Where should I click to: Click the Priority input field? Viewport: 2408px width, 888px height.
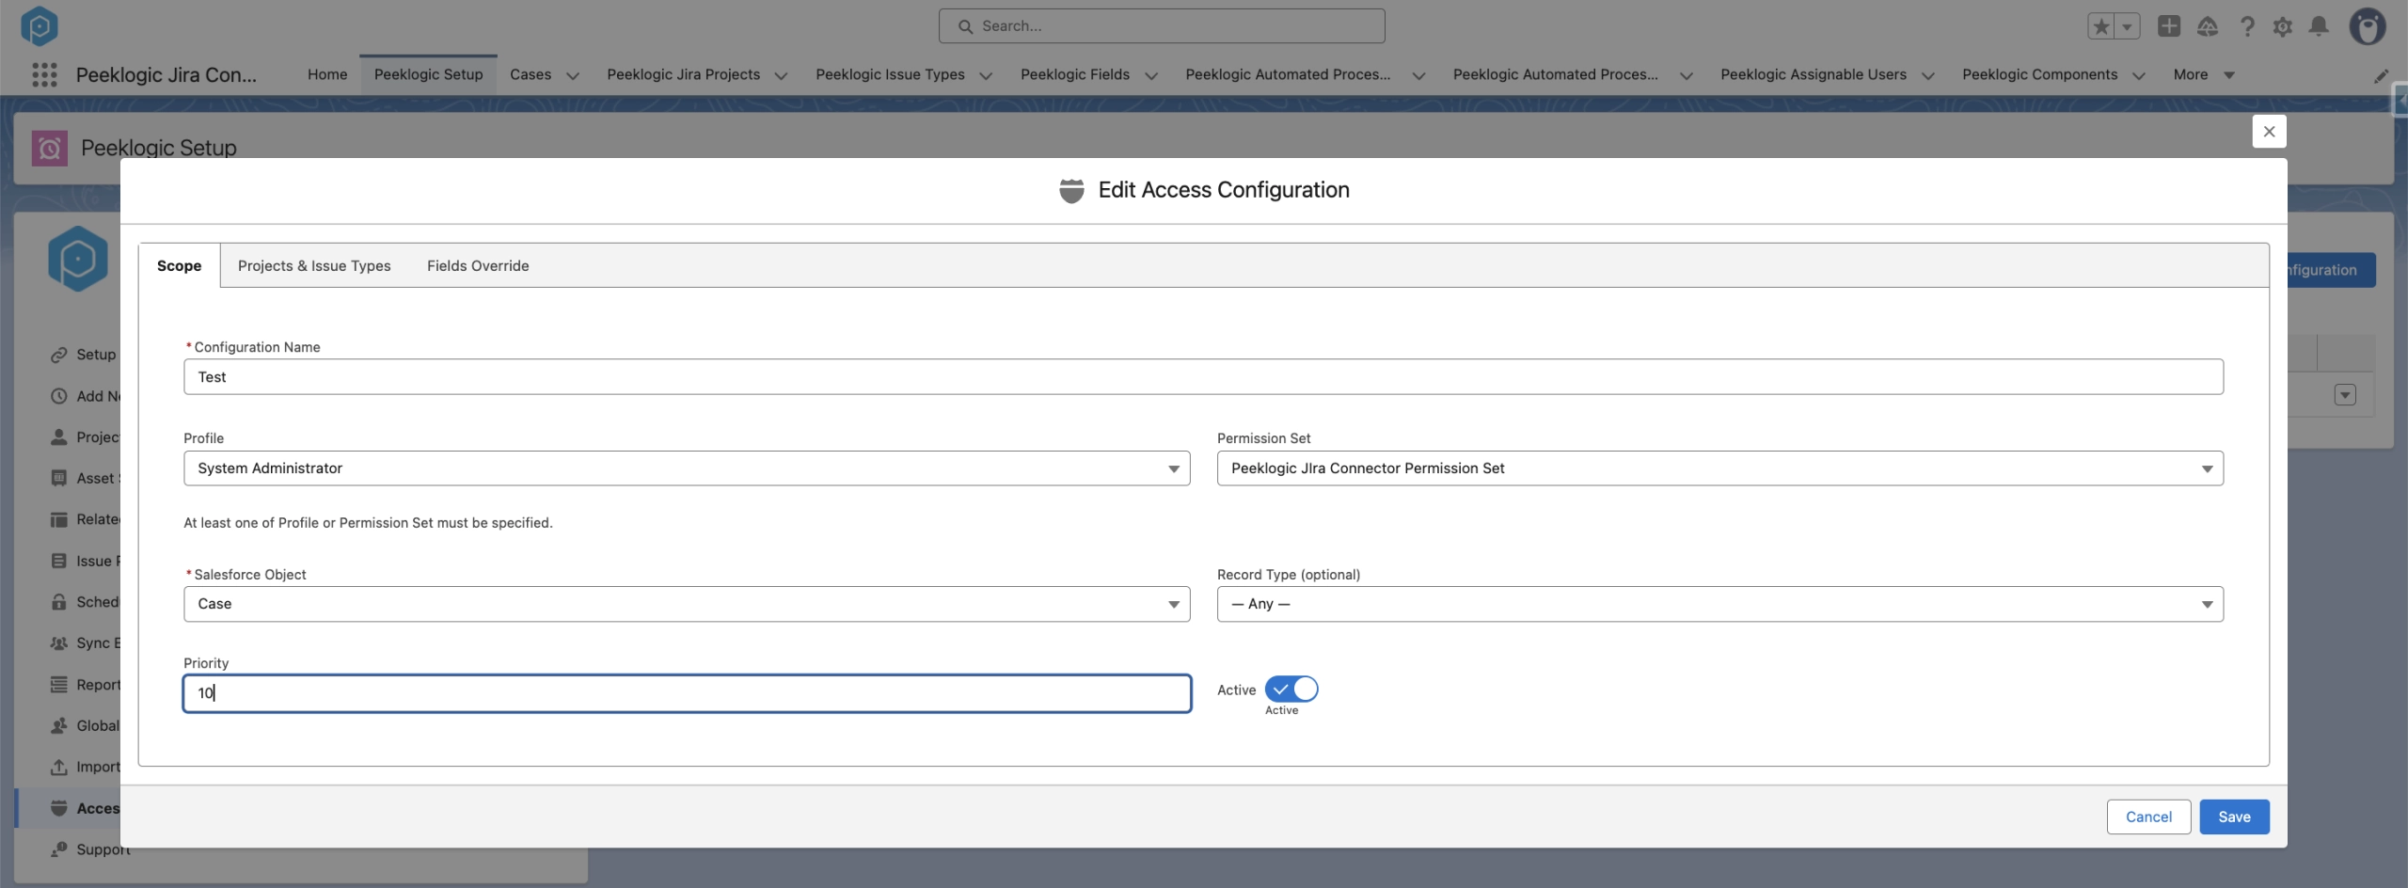click(x=687, y=693)
